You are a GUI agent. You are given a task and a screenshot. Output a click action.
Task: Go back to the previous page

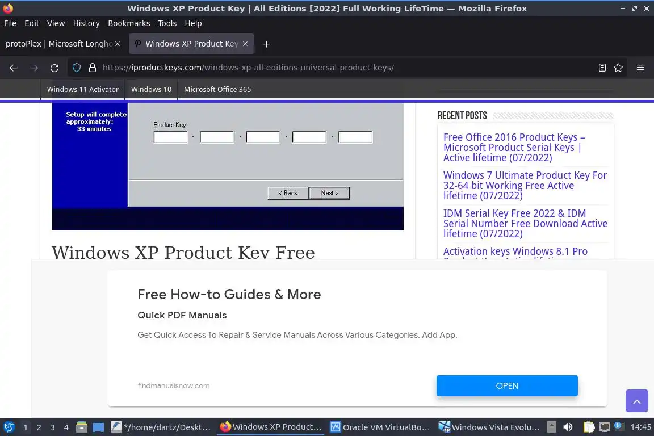coord(14,68)
